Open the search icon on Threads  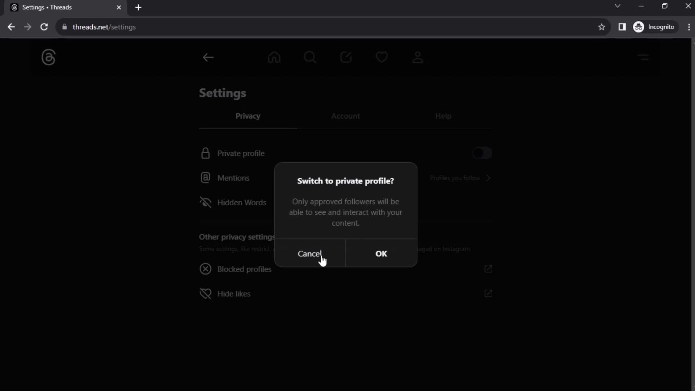click(310, 57)
